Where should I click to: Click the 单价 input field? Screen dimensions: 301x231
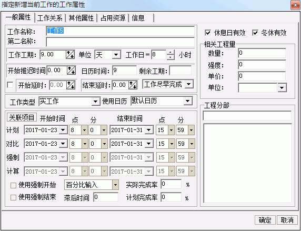pyautogui.click(x=262, y=76)
